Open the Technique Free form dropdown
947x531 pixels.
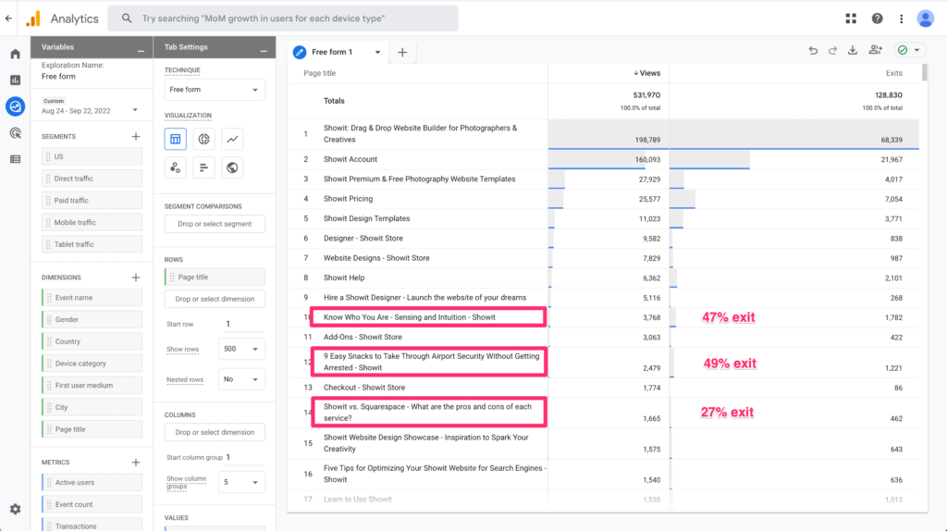coord(215,90)
